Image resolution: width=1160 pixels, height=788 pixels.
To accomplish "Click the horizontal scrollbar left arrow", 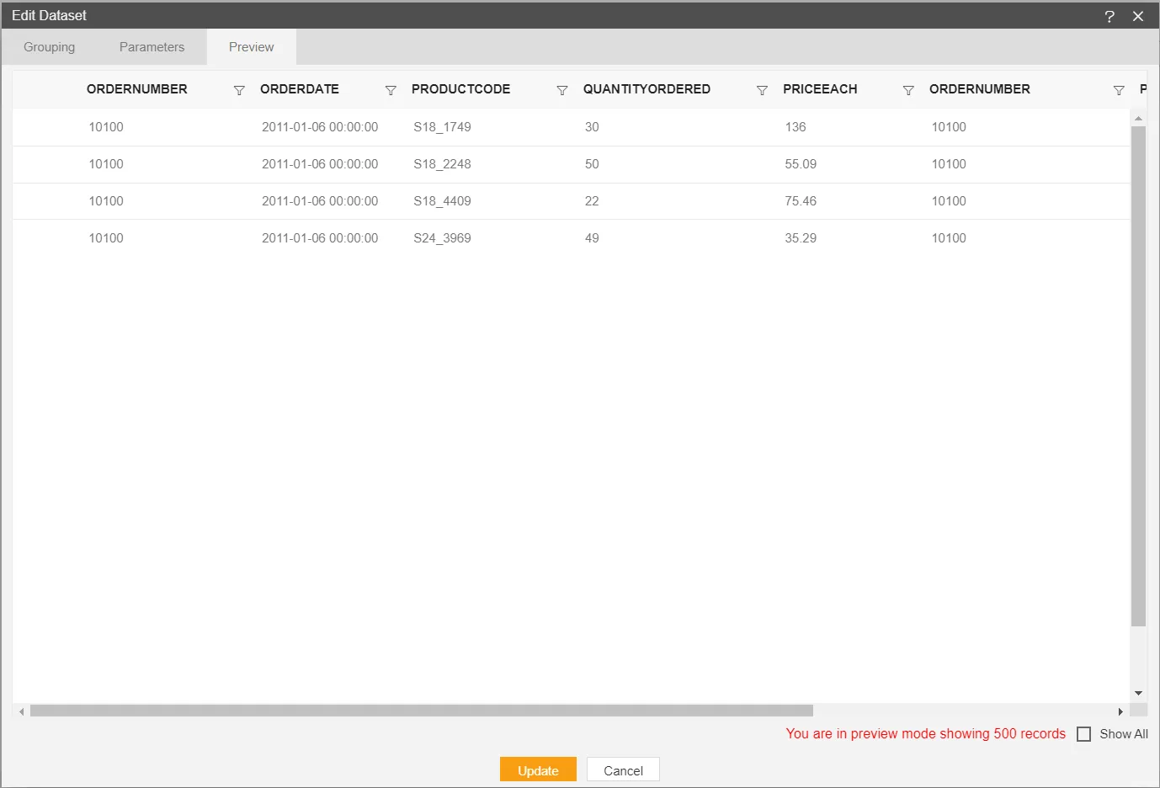I will 22,711.
